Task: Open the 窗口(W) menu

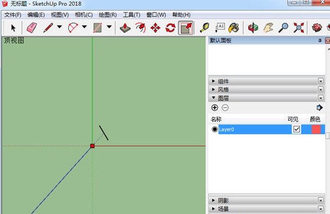Action: (x=156, y=15)
